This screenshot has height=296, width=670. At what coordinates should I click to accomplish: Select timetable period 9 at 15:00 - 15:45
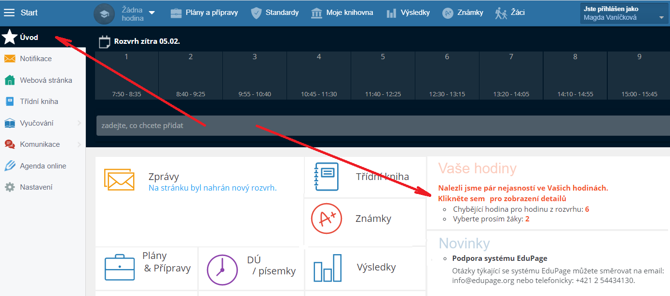[x=639, y=76]
